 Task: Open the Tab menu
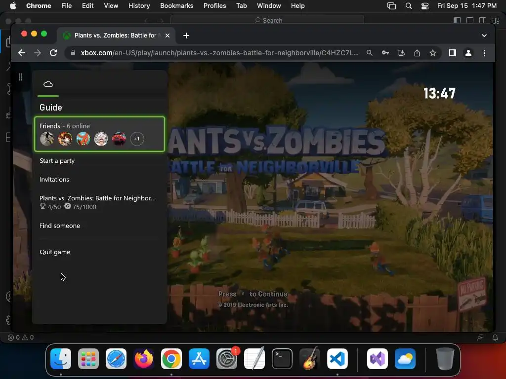[241, 6]
